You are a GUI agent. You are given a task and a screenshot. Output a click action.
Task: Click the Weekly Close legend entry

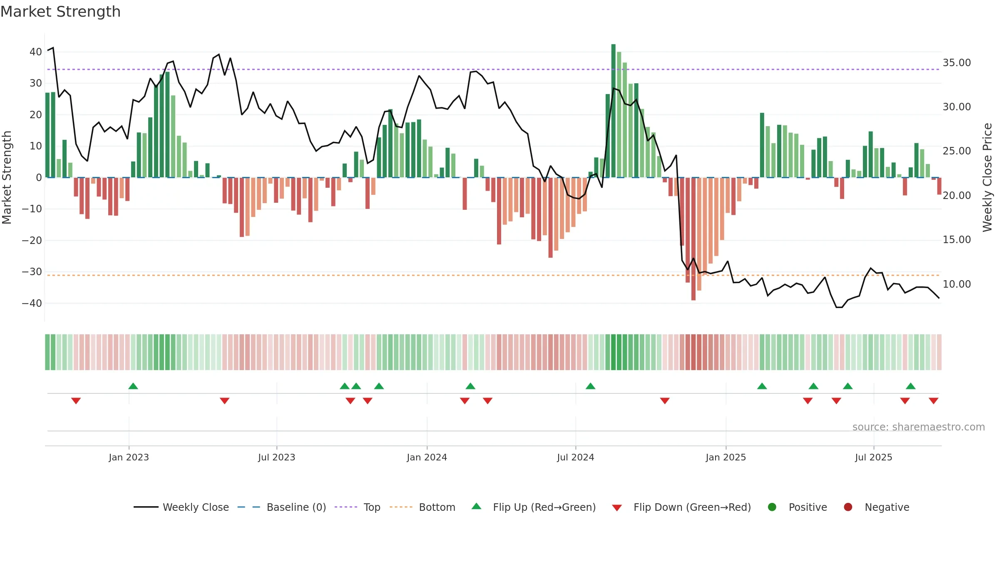click(181, 507)
